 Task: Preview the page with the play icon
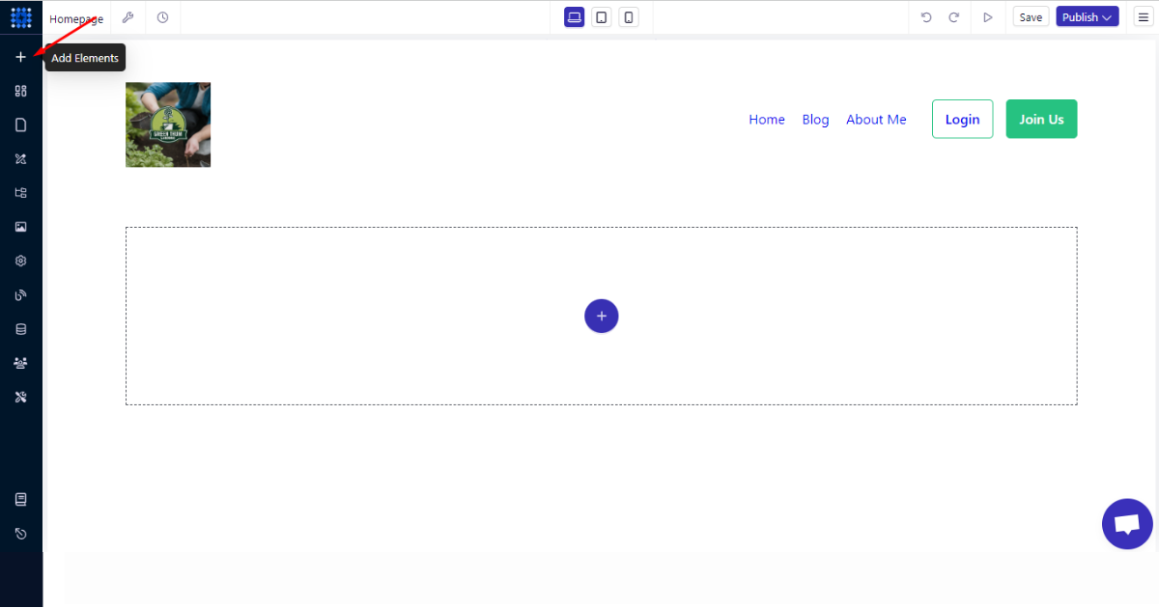pos(988,17)
